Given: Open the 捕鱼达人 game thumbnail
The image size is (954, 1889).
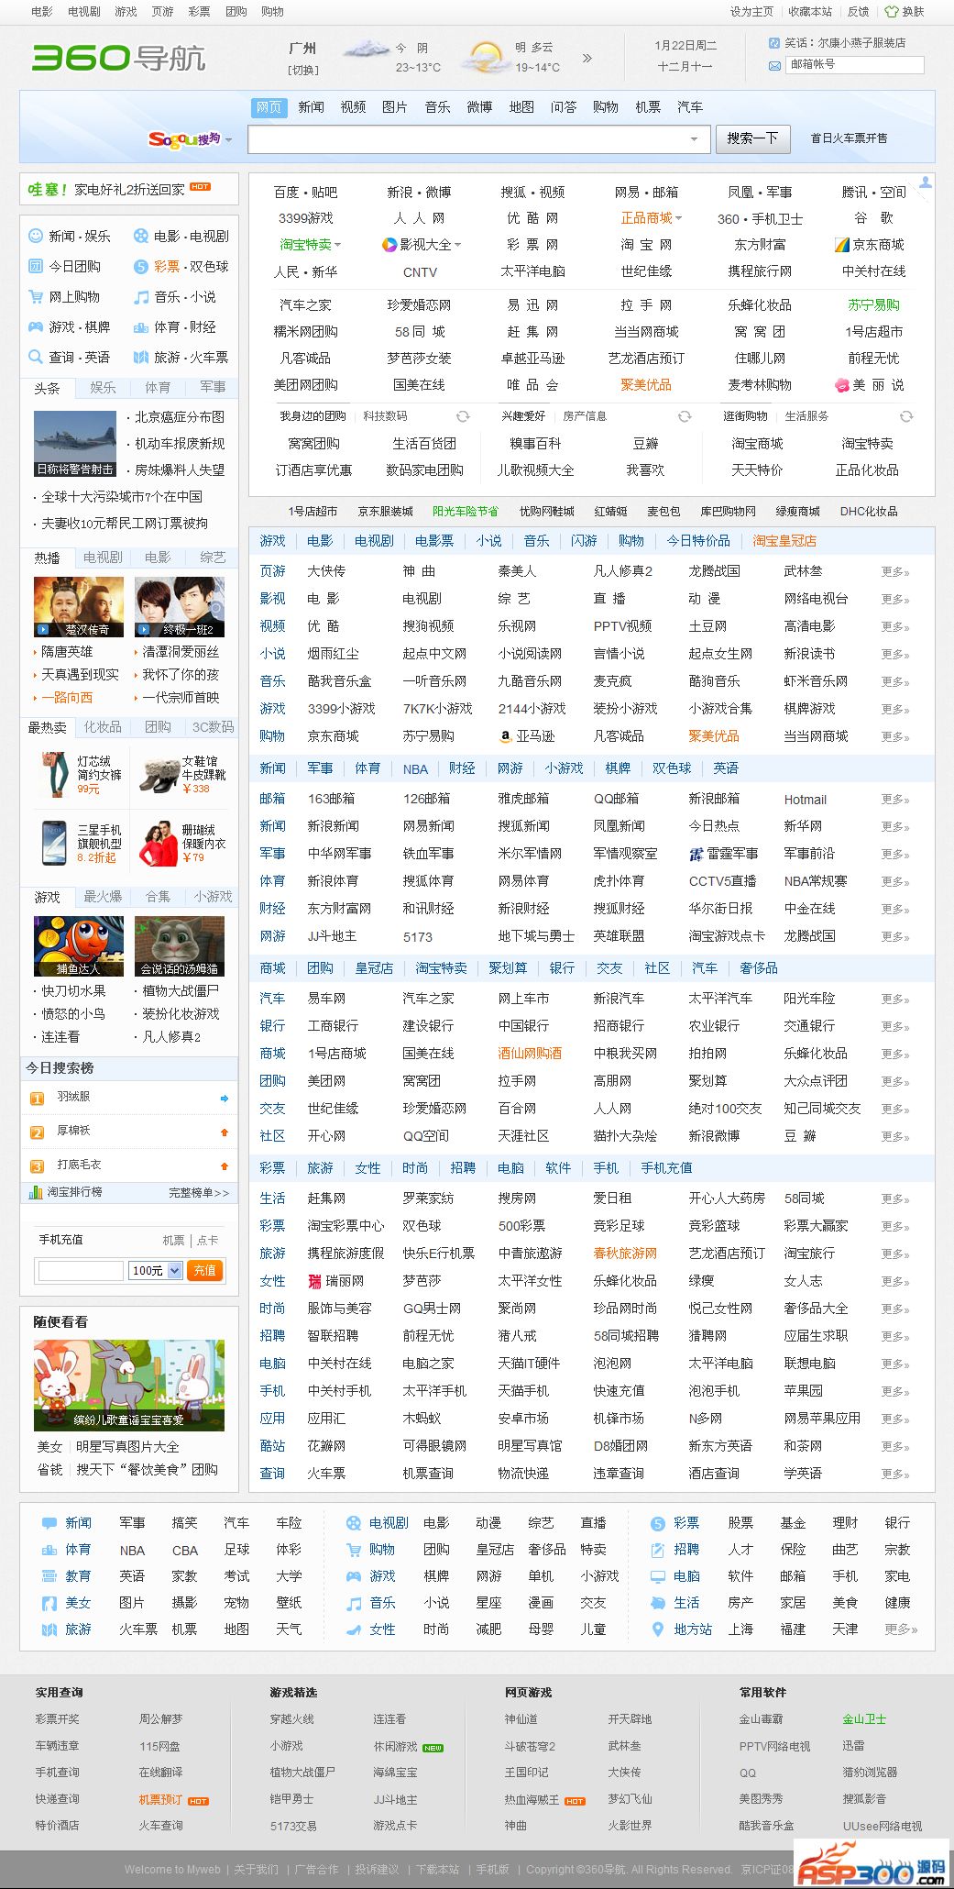Looking at the screenshot, I should click(x=79, y=946).
